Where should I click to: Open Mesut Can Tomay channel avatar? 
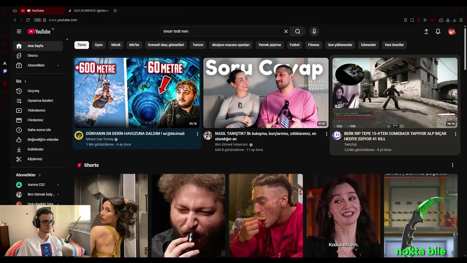[79, 136]
